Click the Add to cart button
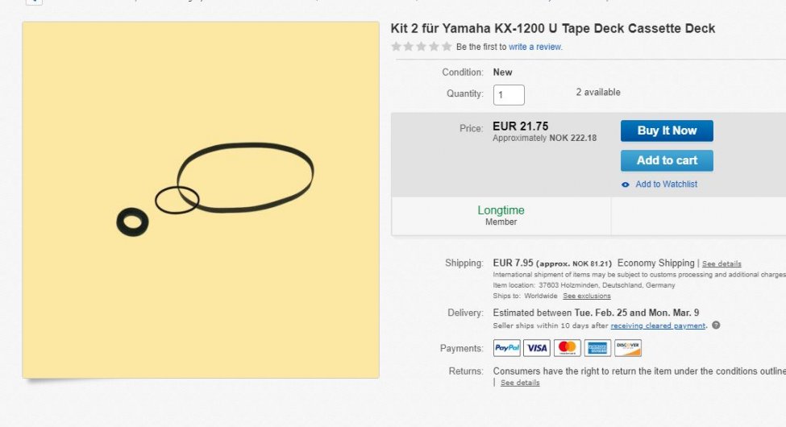This screenshot has width=786, height=427. tap(667, 160)
